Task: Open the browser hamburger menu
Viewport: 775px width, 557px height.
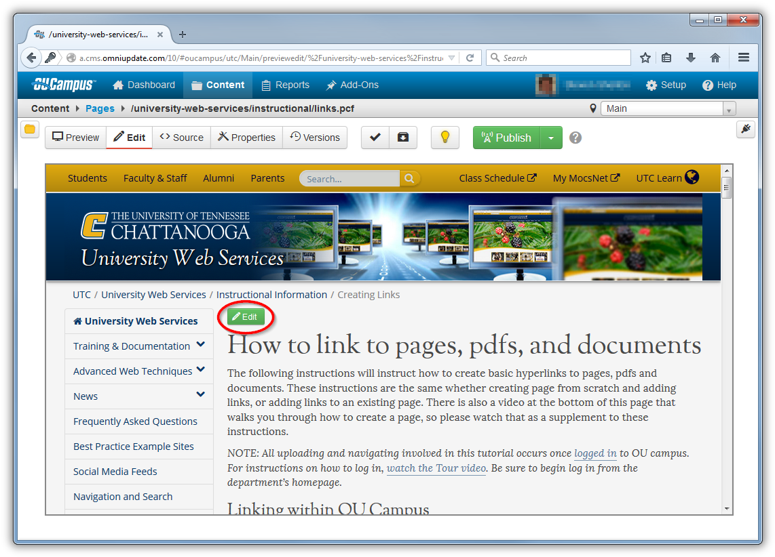Action: point(744,58)
